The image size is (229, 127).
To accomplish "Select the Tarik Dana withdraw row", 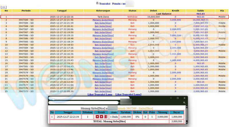I will pos(103,17).
